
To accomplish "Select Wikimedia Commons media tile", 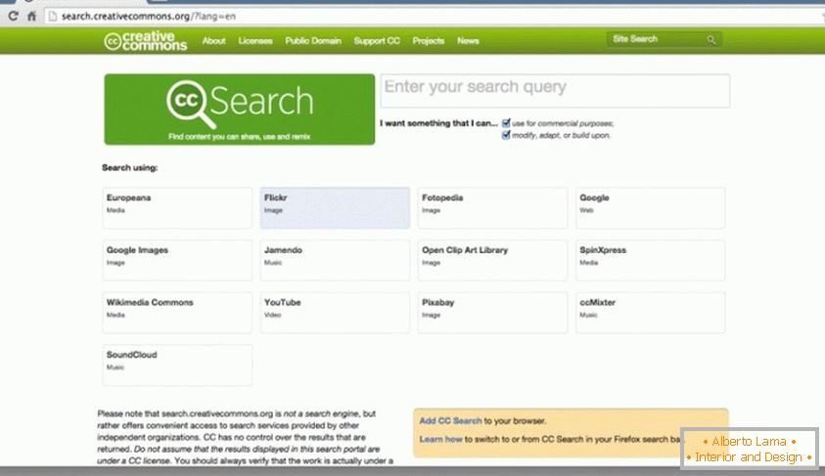I will (x=177, y=313).
